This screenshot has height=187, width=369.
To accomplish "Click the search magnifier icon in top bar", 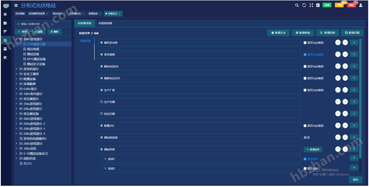I will click(297, 5).
